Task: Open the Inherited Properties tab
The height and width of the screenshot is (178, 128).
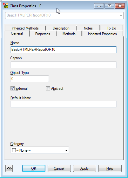Action: (x=102, y=34)
